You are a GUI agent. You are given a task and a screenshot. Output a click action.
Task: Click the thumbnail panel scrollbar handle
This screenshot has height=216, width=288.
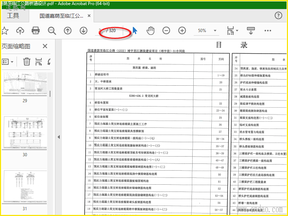50,94
